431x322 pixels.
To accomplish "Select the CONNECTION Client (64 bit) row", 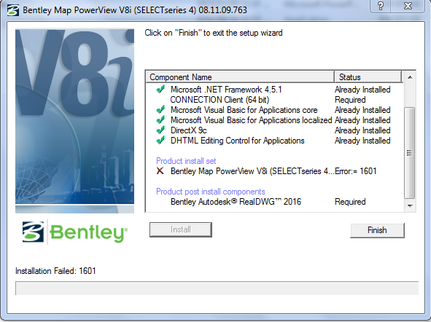I will tap(275, 100).
